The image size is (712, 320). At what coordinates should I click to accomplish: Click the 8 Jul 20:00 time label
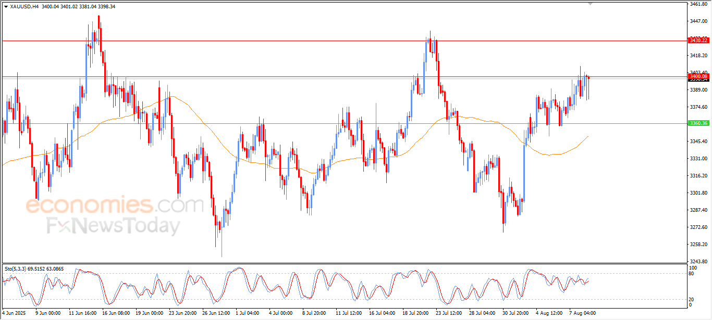(x=314, y=313)
